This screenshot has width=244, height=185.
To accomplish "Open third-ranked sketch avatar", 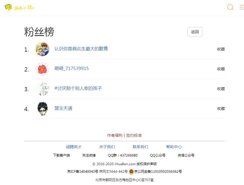I will [42, 89].
